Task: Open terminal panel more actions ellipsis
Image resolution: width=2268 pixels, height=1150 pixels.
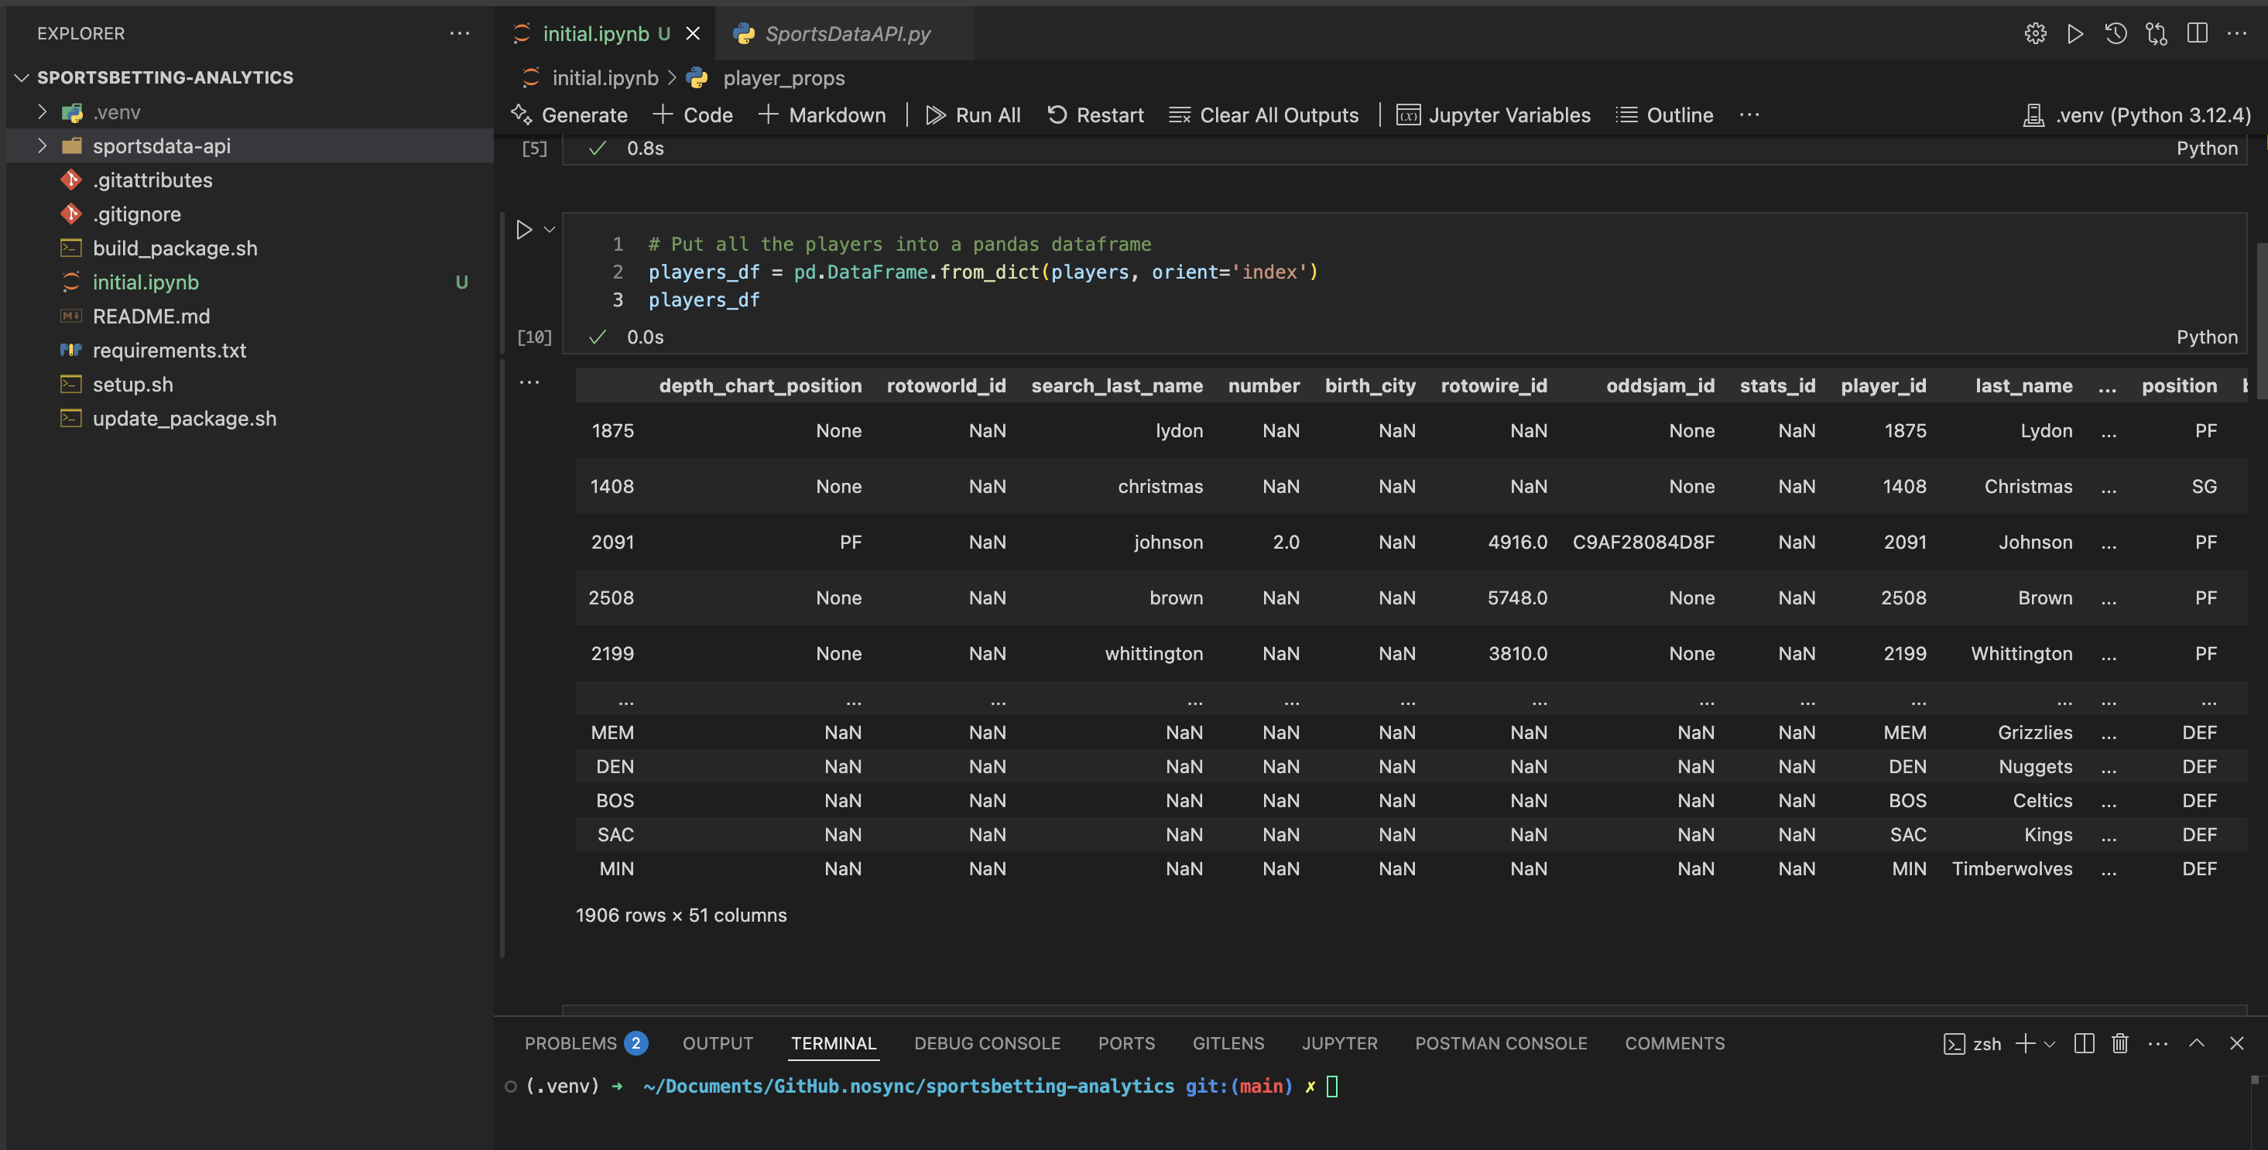Action: point(2158,1043)
